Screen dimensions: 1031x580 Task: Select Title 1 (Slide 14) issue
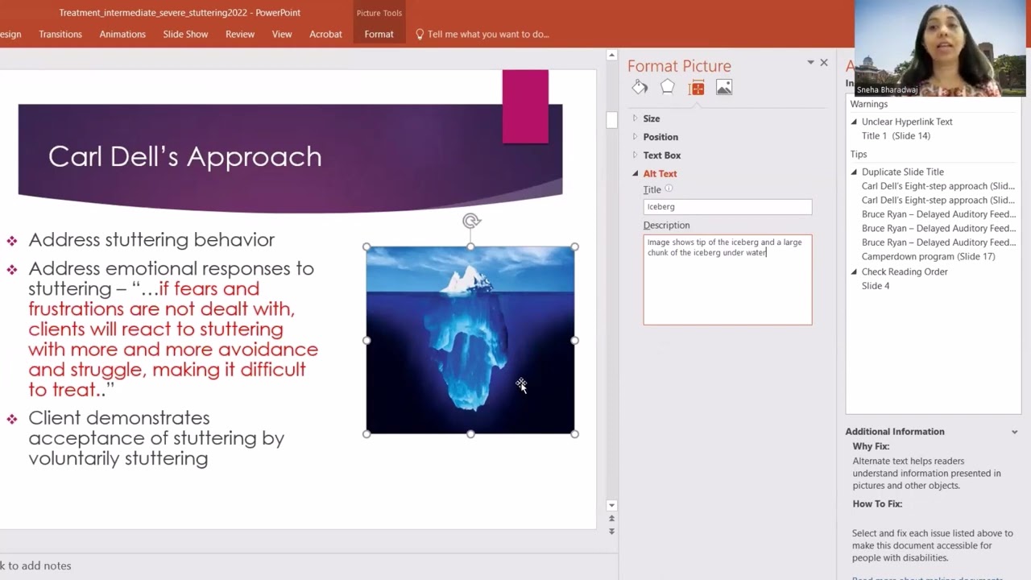coord(896,136)
